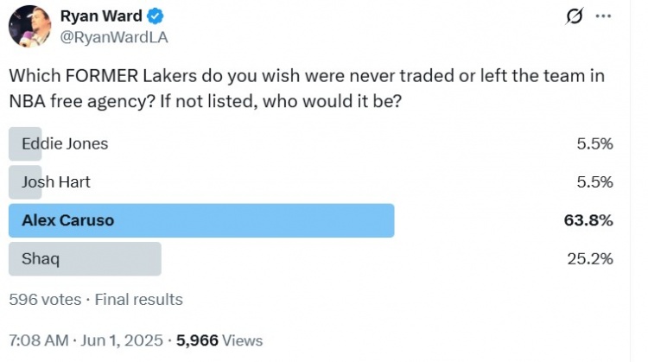648x362 pixels.
Task: Click Eddie Jones' 5.5% result
Action: click(594, 143)
